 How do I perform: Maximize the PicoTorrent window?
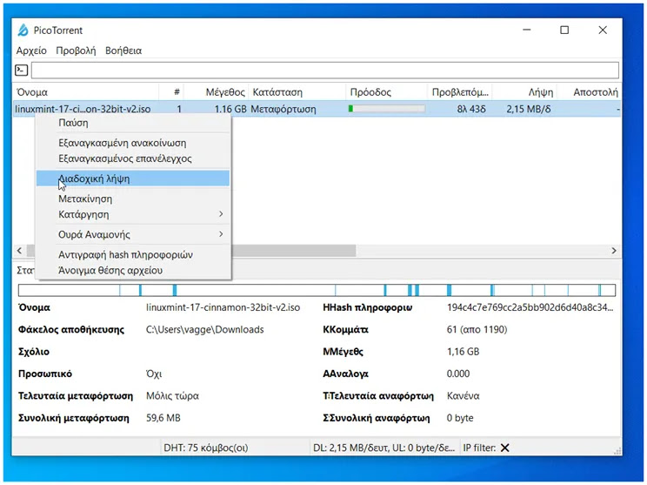[564, 30]
